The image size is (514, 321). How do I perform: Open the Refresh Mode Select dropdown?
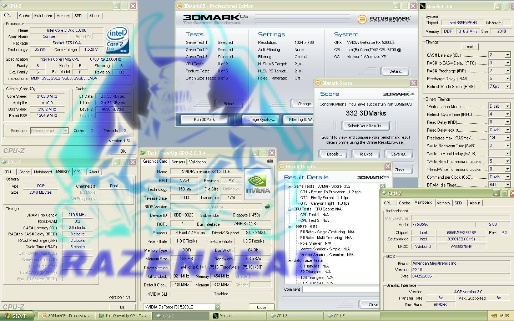pos(507,86)
